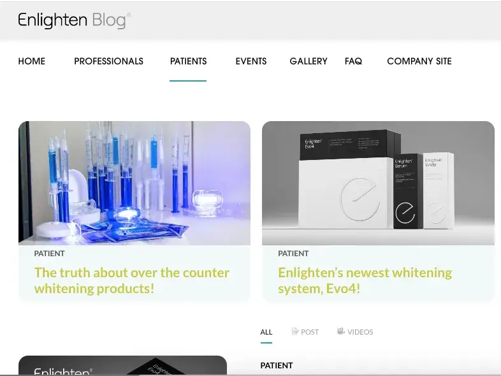Screen dimensions: 501x376
Task: Open the partially visible dark Enlighten card
Action: [x=122, y=365]
